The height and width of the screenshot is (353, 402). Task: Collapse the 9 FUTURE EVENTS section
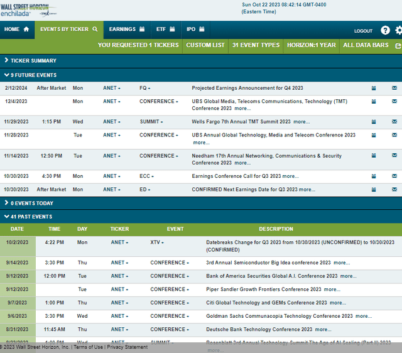(201, 75)
